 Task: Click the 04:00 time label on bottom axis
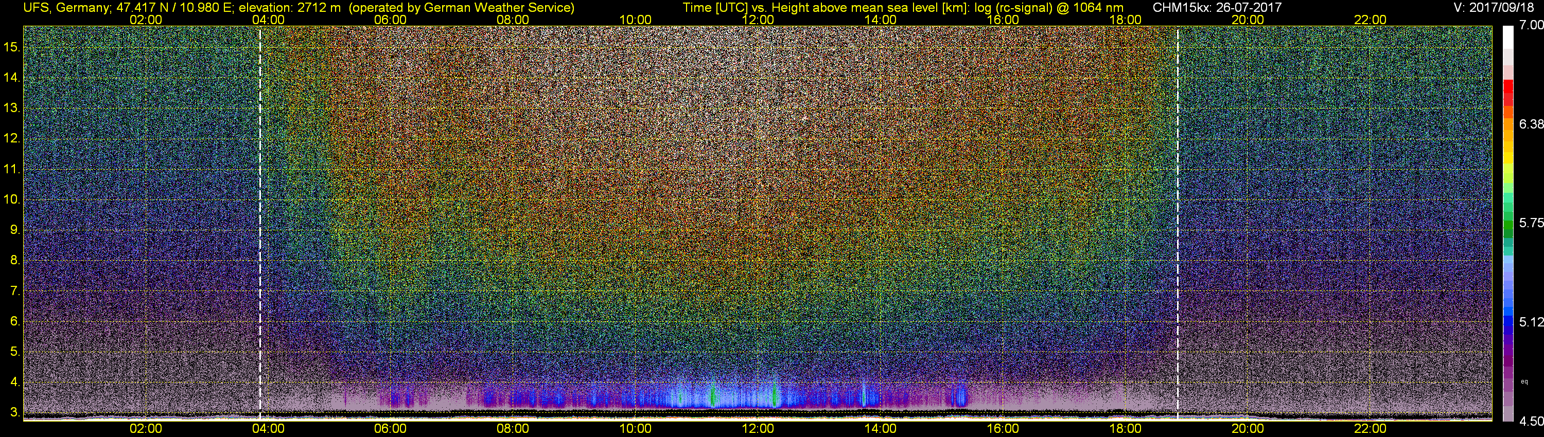268,429
